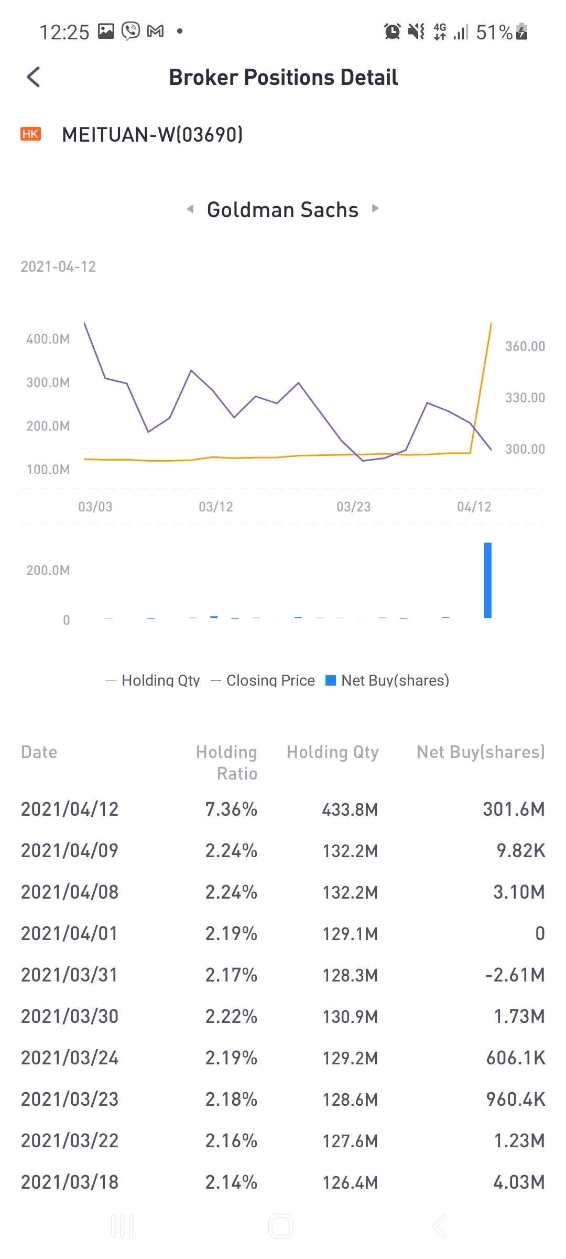Select the 2021/04/12 table row date
The height and width of the screenshot is (1259, 566).
click(x=70, y=809)
